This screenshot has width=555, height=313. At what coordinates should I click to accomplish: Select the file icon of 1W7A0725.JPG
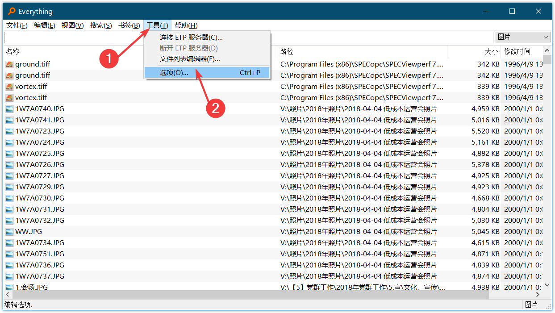click(9, 153)
